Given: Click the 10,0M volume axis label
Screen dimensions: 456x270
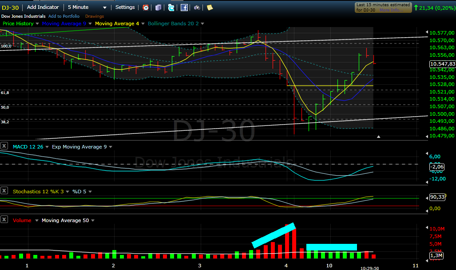Looking at the screenshot, I should [x=437, y=229].
